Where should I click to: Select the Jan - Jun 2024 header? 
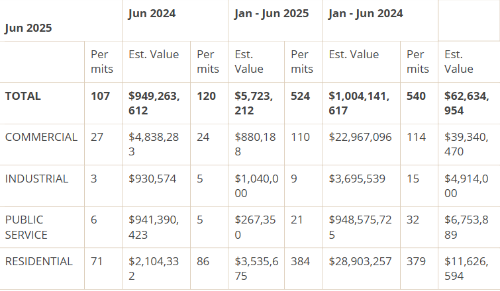pos(366,13)
